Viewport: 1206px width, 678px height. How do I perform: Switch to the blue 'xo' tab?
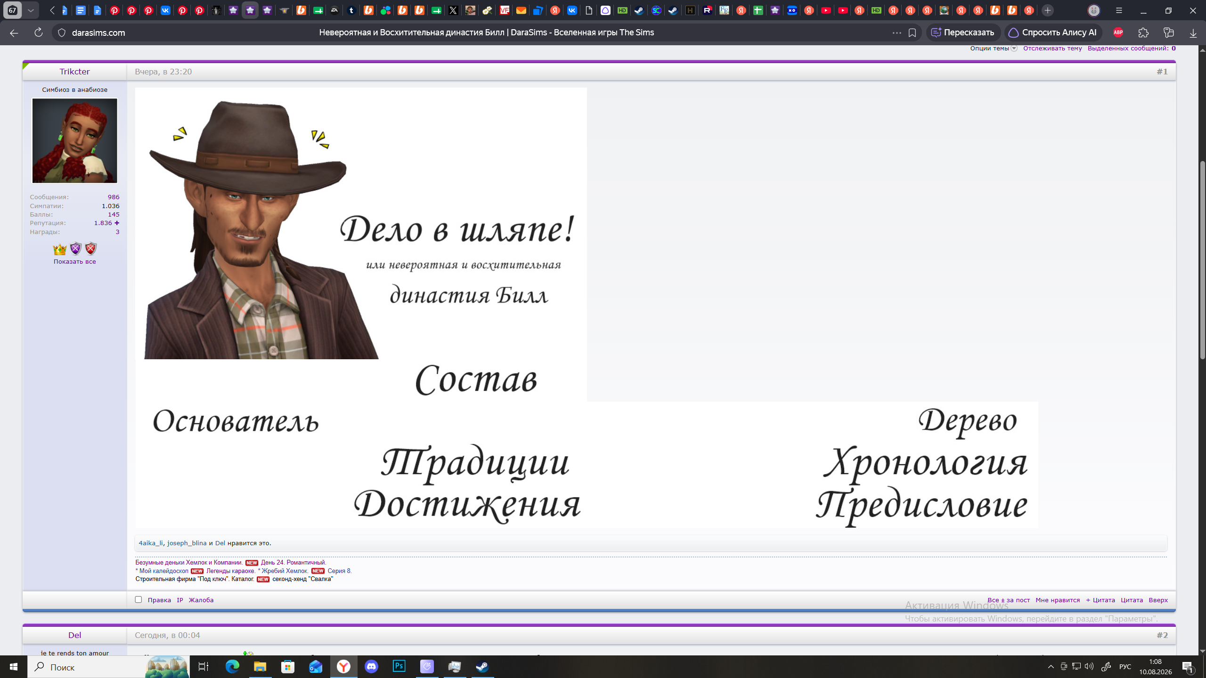coord(792,10)
